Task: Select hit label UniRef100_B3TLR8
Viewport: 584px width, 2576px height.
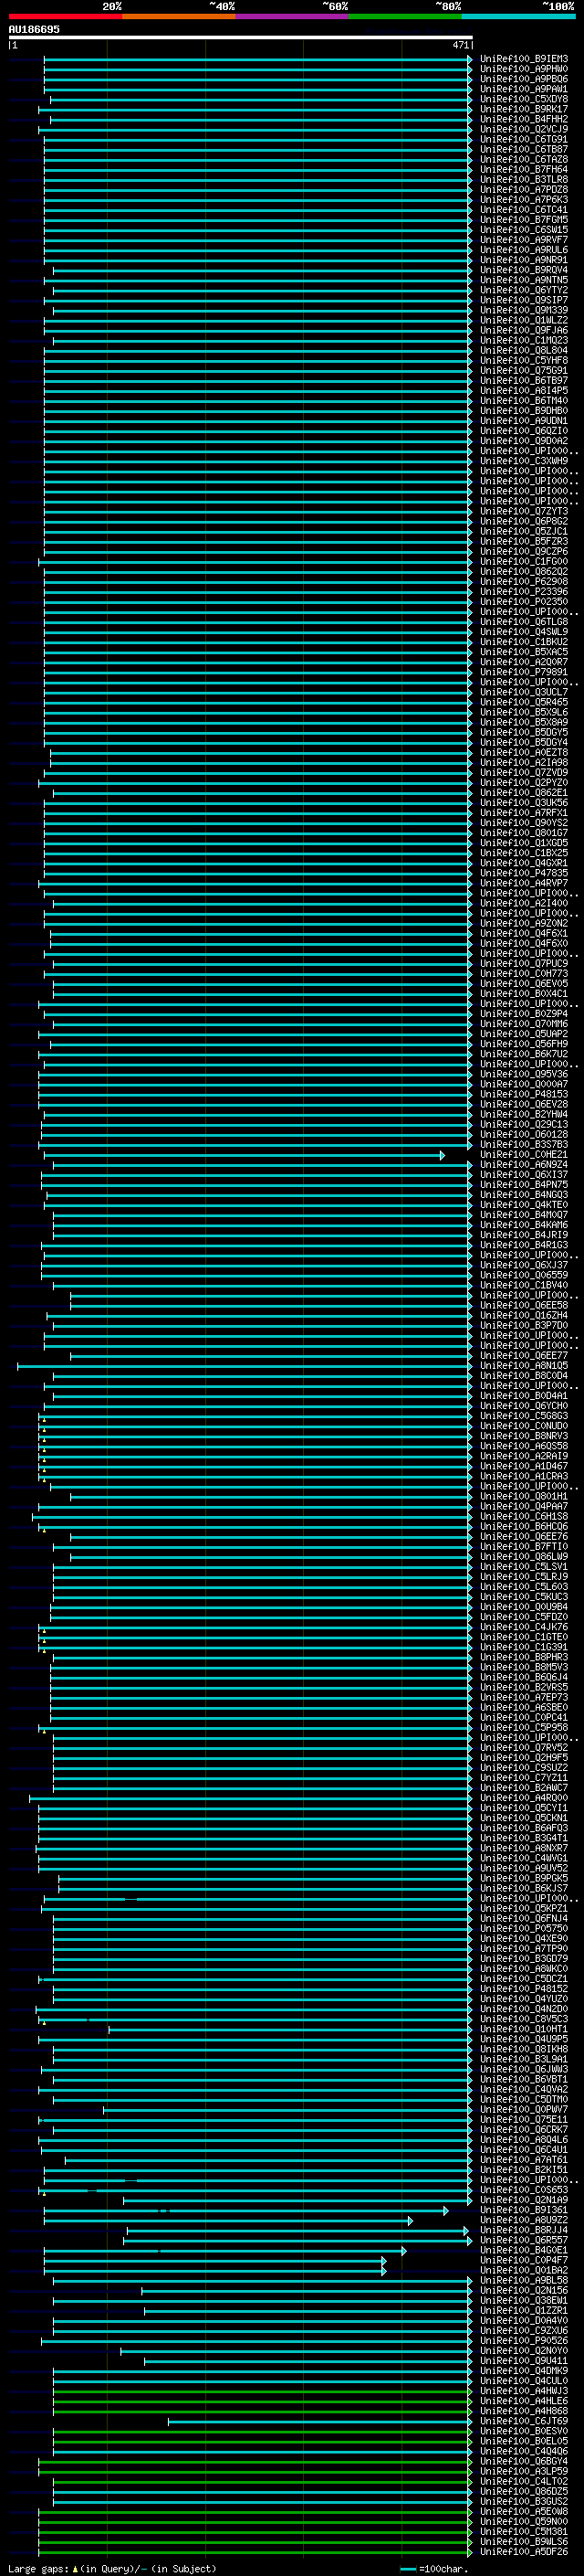Action: pyautogui.click(x=524, y=180)
